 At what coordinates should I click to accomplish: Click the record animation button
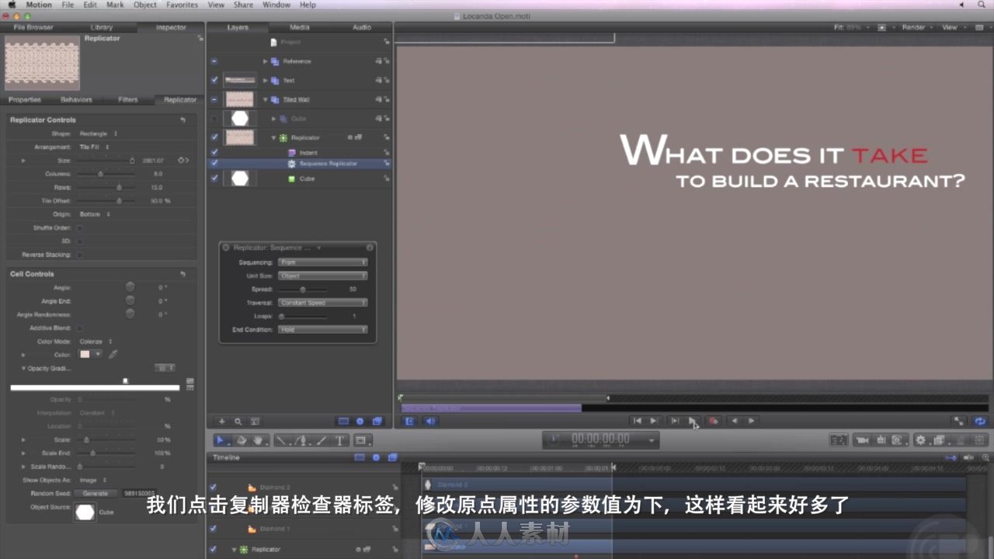(713, 422)
